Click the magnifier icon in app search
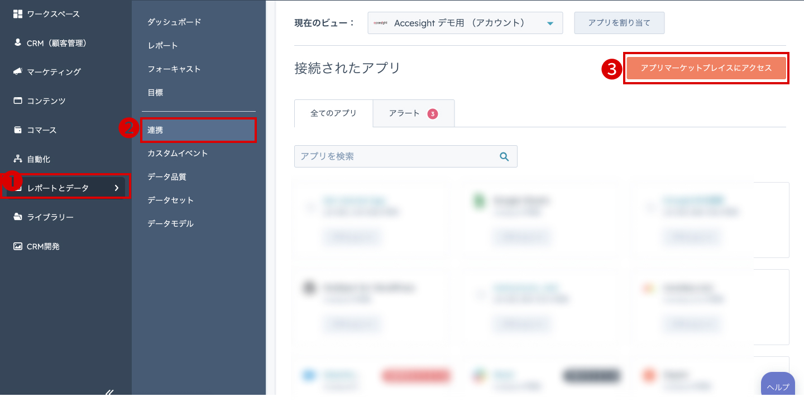 click(504, 157)
